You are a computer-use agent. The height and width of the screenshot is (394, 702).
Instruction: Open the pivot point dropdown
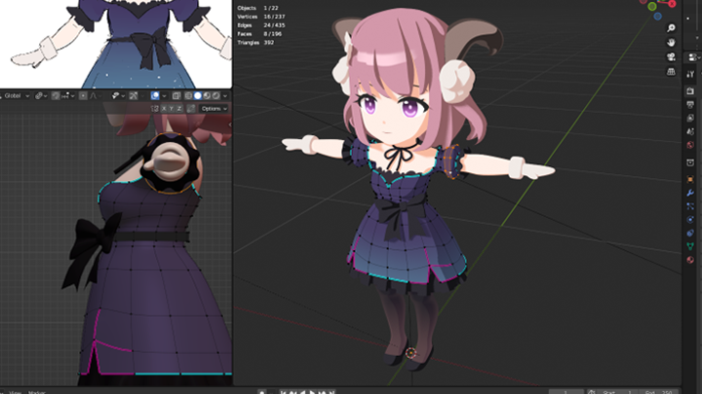point(41,95)
